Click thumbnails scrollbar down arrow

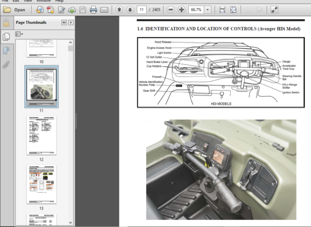(70, 223)
